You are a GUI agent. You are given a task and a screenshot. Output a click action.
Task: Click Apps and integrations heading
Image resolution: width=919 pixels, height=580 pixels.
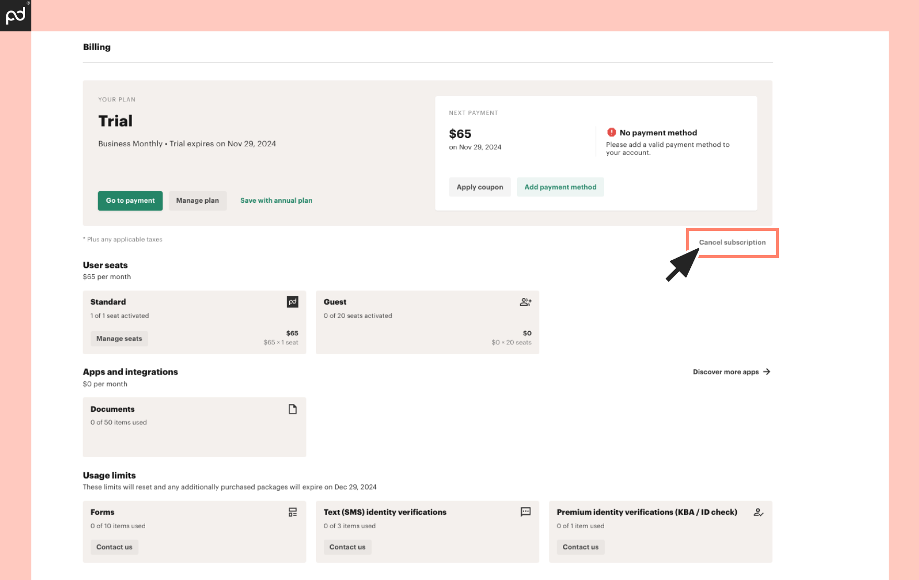coord(131,372)
